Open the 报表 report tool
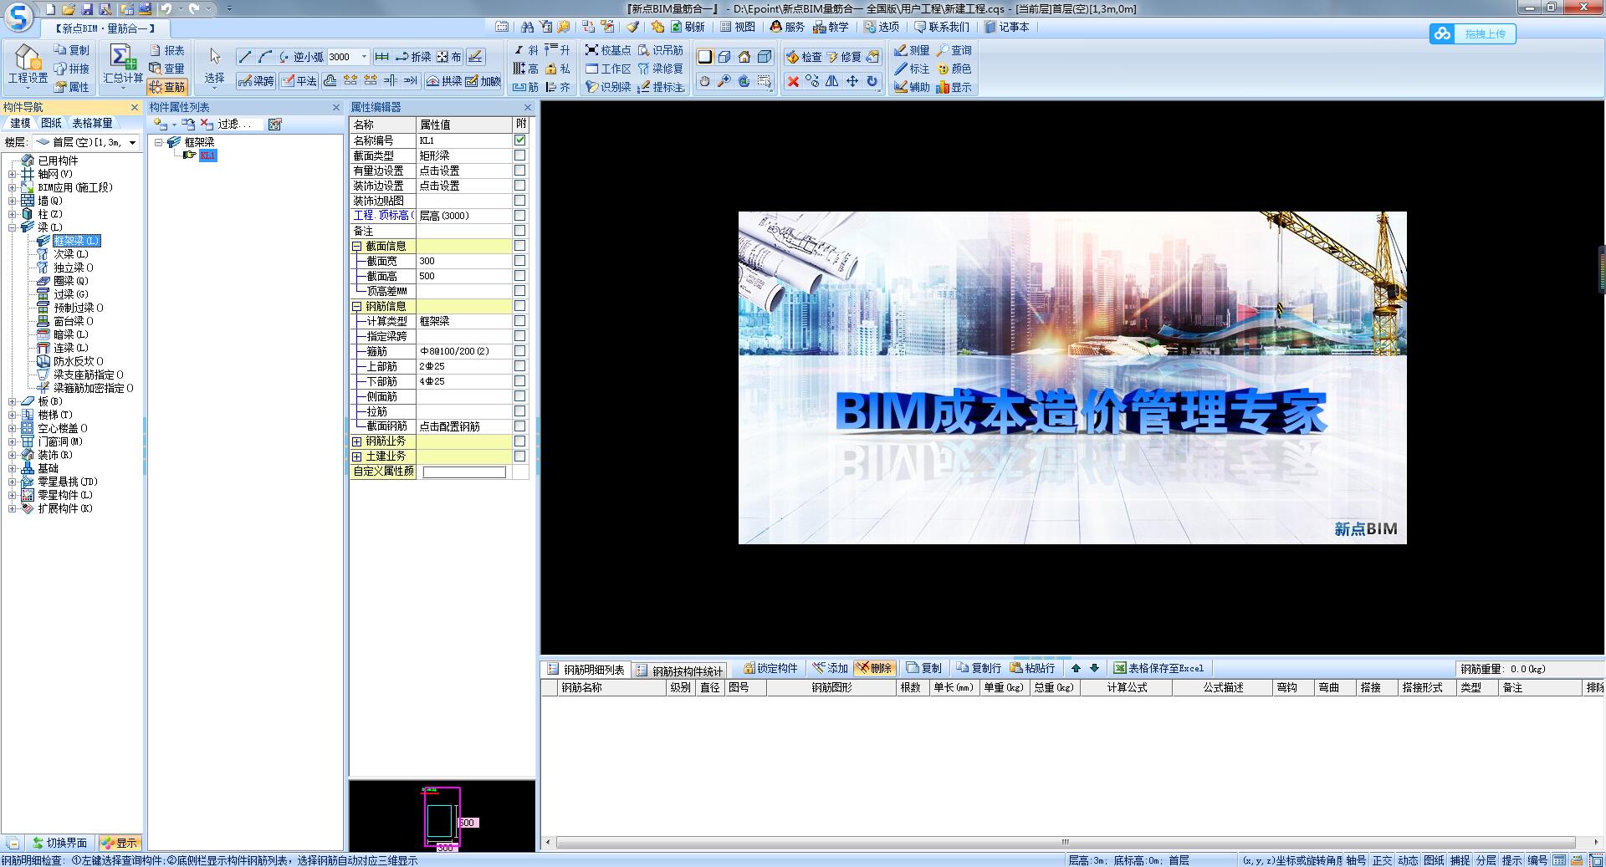This screenshot has width=1606, height=867. click(x=166, y=50)
